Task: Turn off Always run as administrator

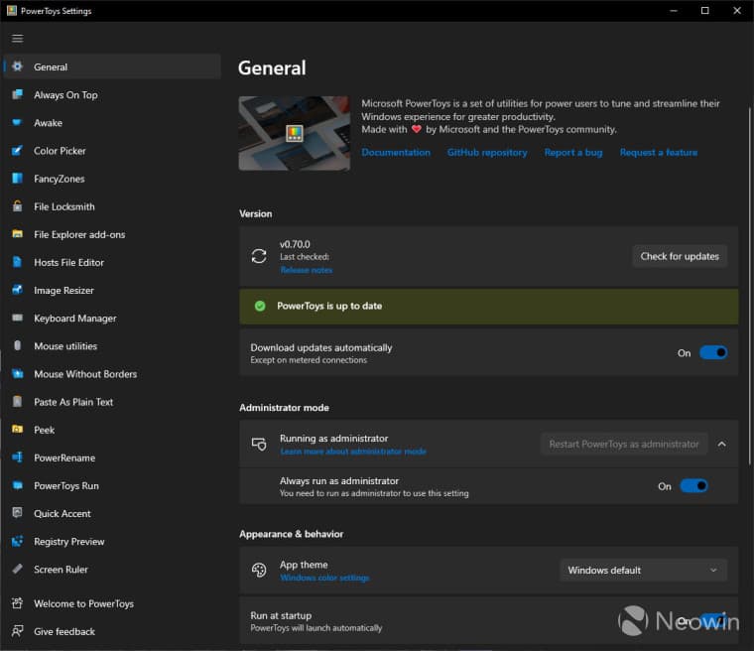Action: (x=693, y=486)
